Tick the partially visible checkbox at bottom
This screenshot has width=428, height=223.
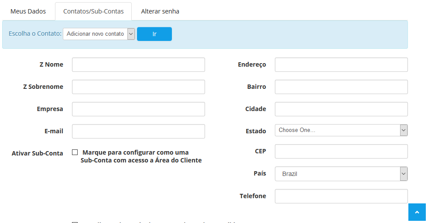pos(75,222)
